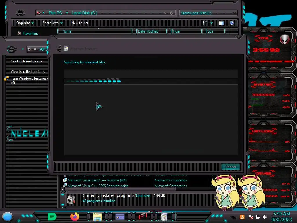The height and width of the screenshot is (223, 297).
Task: Click Control Panel navigation emblem button
Action: pos(12,49)
